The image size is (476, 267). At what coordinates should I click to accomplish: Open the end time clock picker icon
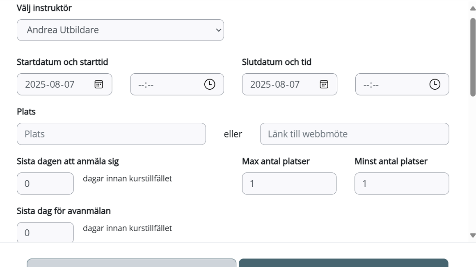(x=435, y=84)
